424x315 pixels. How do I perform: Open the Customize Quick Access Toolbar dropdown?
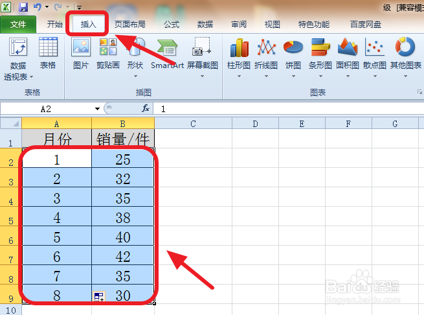click(79, 7)
